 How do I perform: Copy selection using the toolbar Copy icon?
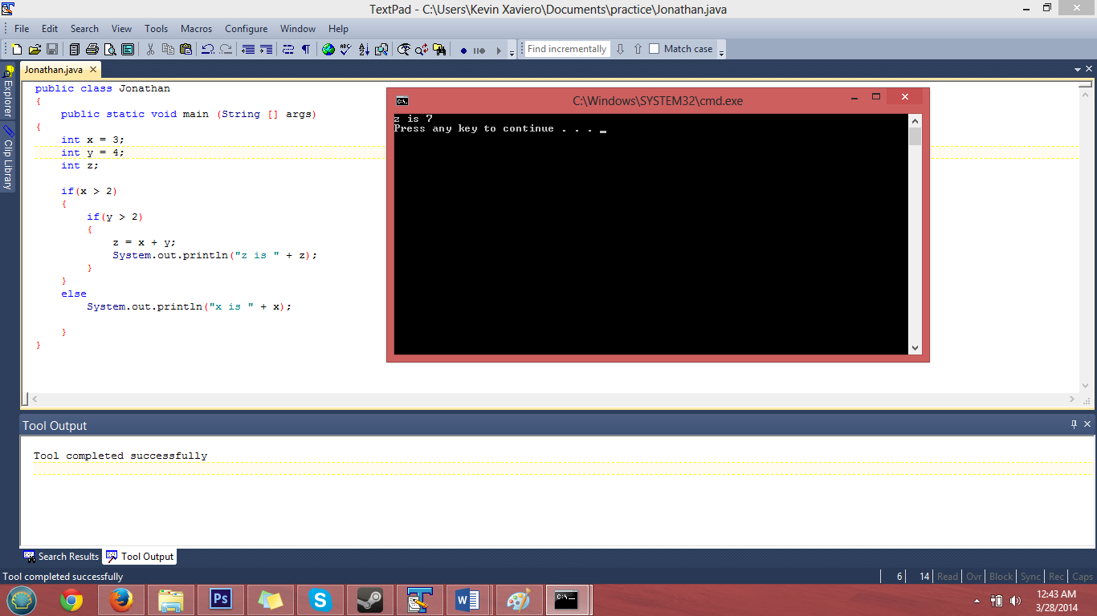[168, 49]
